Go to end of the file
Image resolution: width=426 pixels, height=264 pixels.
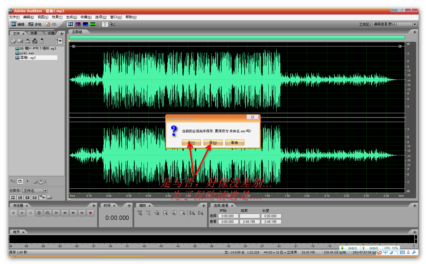[x=82, y=213]
